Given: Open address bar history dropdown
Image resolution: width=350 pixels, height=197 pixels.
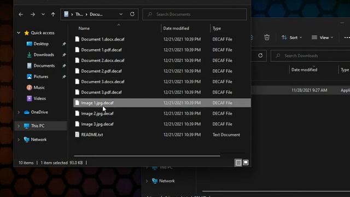Looking at the screenshot, I should click(121, 14).
